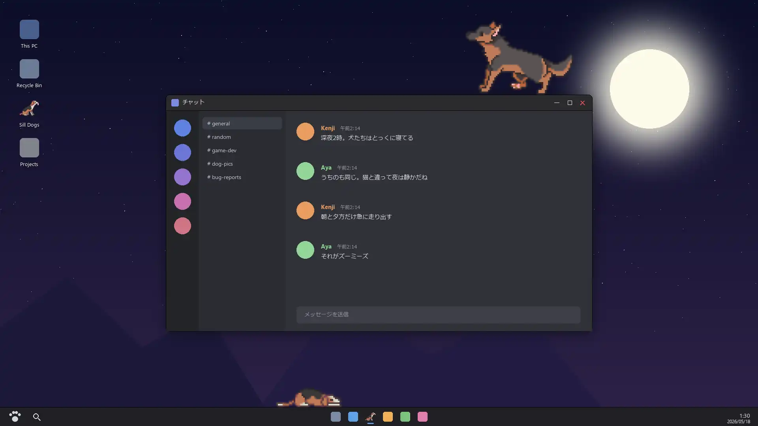Select the pink server circle in chat sidebar

[x=182, y=202]
